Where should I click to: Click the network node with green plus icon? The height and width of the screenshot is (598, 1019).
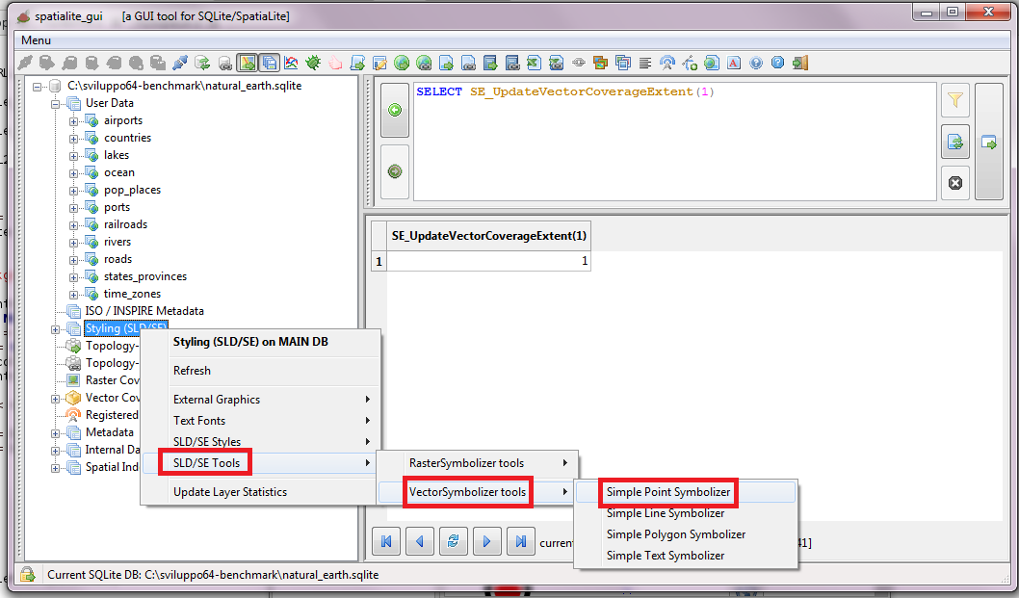(690, 63)
